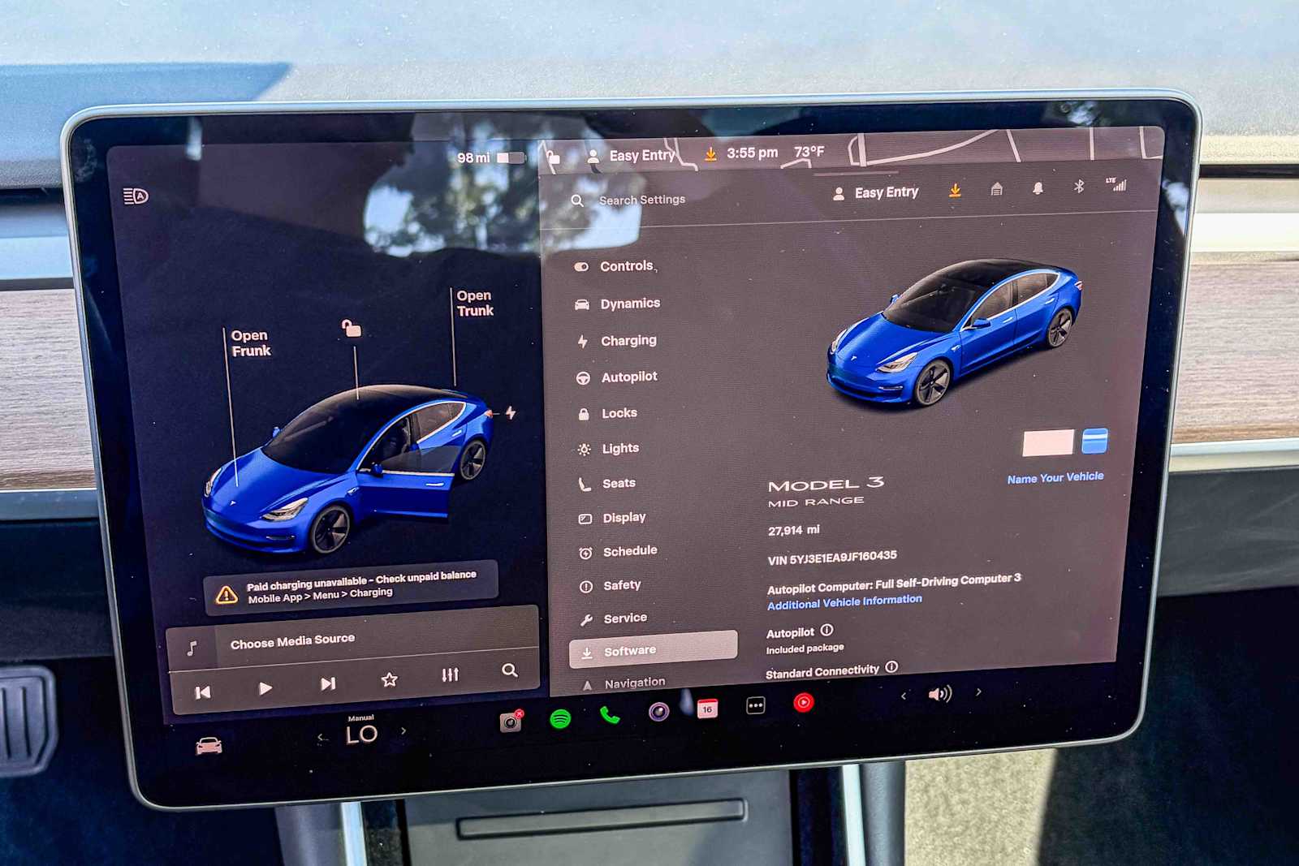
Task: Select the blue color swatch above Name Your Vehicle
Action: pyautogui.click(x=1094, y=439)
